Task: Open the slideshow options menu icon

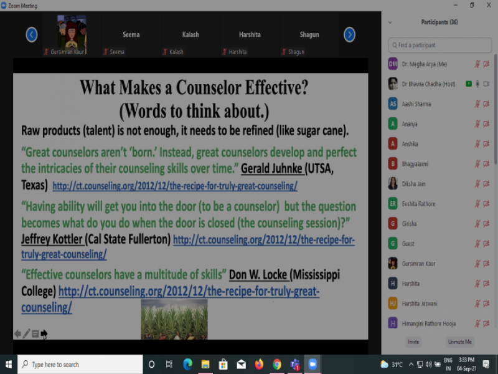Action: [x=35, y=334]
